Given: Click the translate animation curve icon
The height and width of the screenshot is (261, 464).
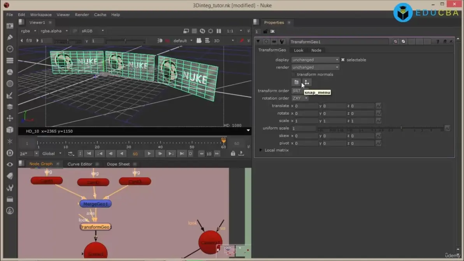Looking at the screenshot, I should point(378,106).
